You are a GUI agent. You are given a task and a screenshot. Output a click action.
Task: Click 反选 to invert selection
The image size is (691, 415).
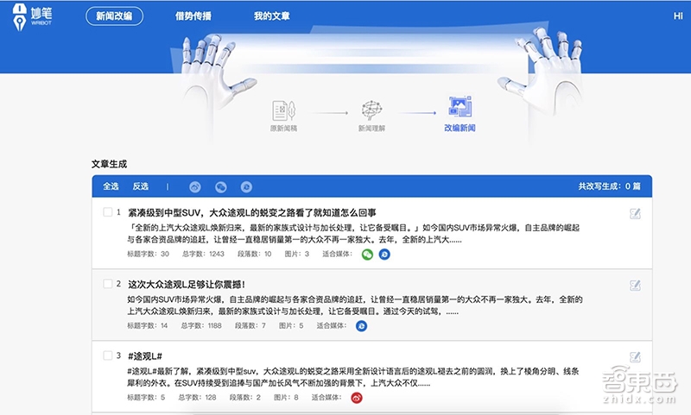(141, 186)
